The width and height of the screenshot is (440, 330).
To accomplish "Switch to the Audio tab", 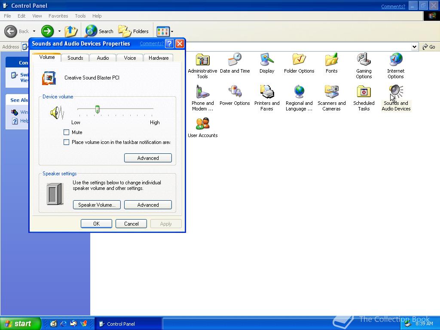I will (103, 58).
